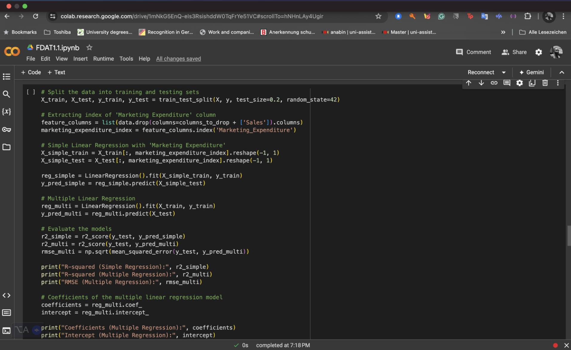Copy link to cell icon
This screenshot has height=350, width=571.
494,83
